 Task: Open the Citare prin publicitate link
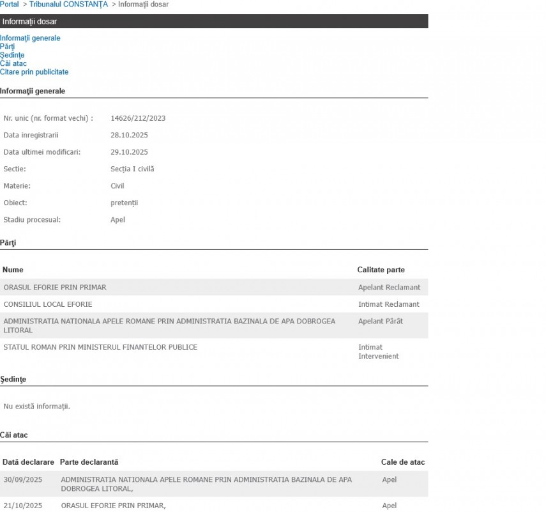(34, 72)
